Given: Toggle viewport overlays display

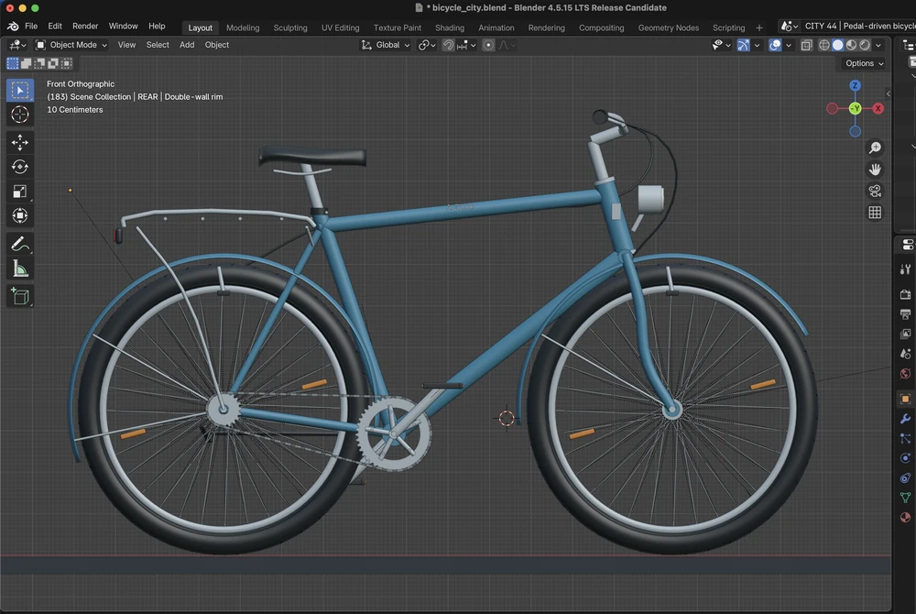Looking at the screenshot, I should pos(775,45).
